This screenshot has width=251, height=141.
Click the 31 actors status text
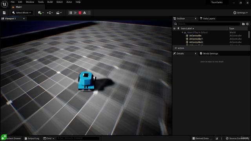click(x=179, y=48)
